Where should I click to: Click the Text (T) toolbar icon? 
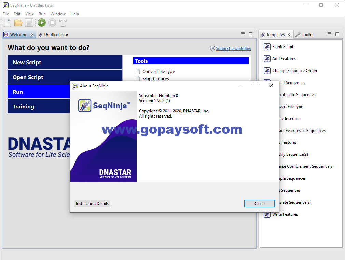(63, 23)
